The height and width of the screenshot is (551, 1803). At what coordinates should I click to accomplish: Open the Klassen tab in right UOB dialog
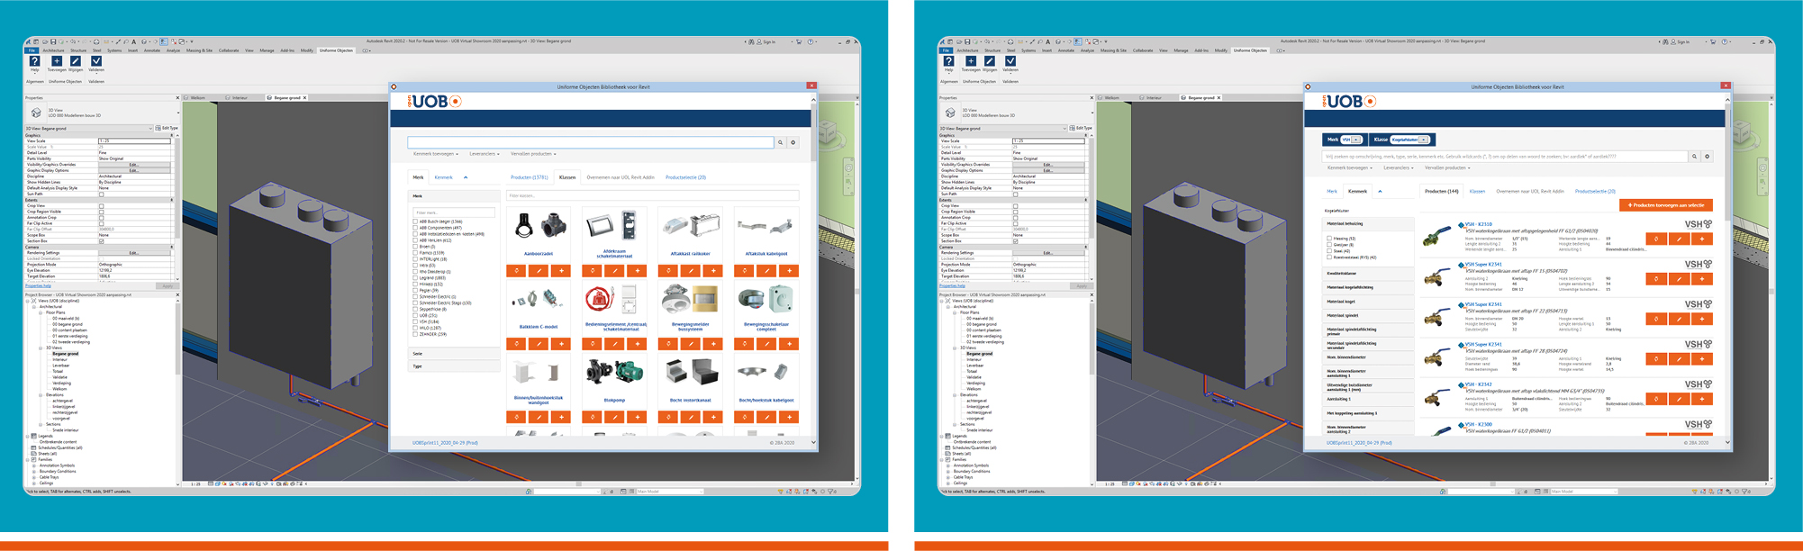pyautogui.click(x=1477, y=191)
